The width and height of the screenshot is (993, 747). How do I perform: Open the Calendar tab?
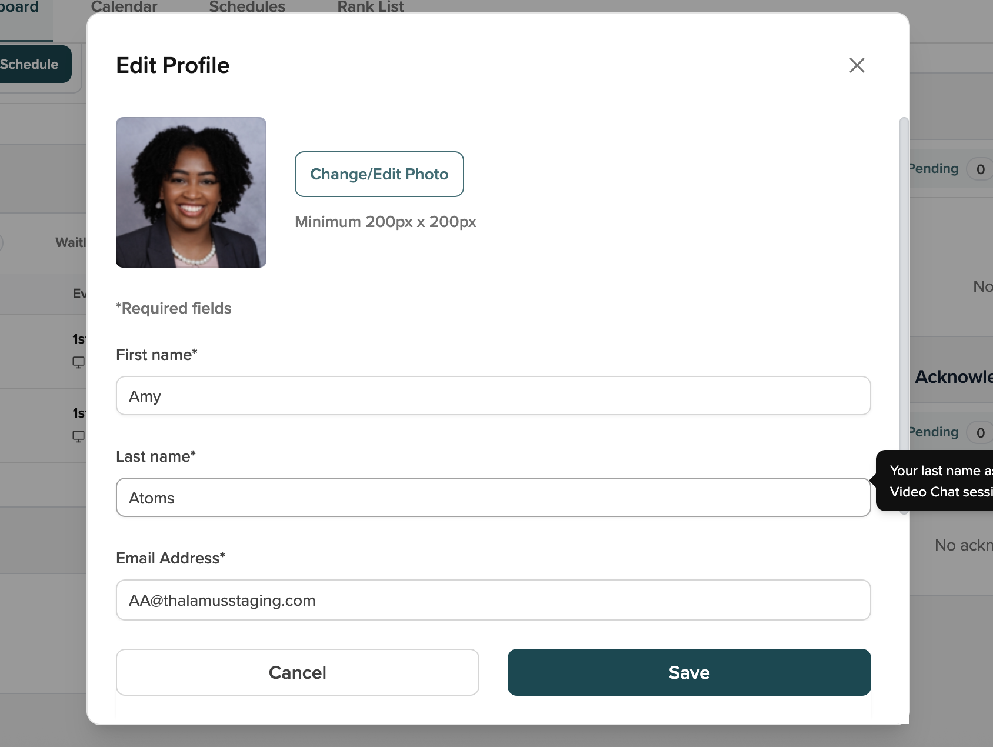[x=124, y=7]
